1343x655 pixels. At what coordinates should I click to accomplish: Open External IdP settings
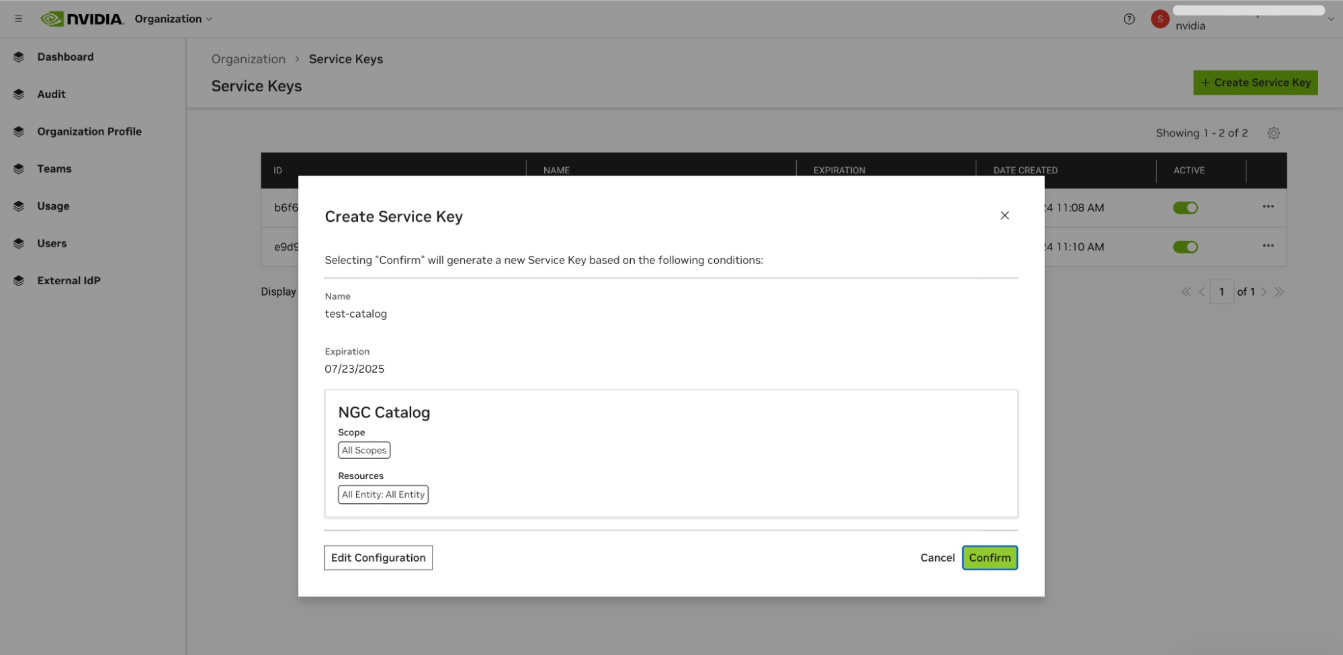[x=69, y=281]
